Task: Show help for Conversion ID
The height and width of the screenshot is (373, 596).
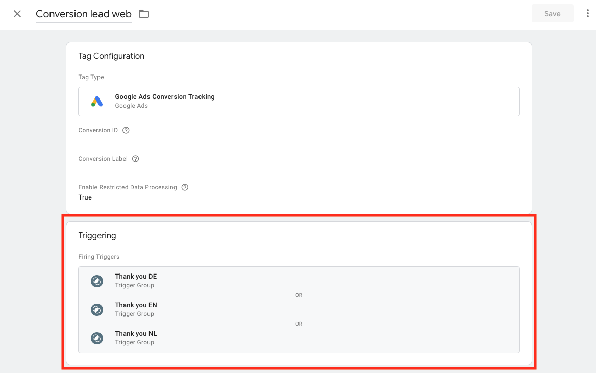Action: [x=126, y=130]
